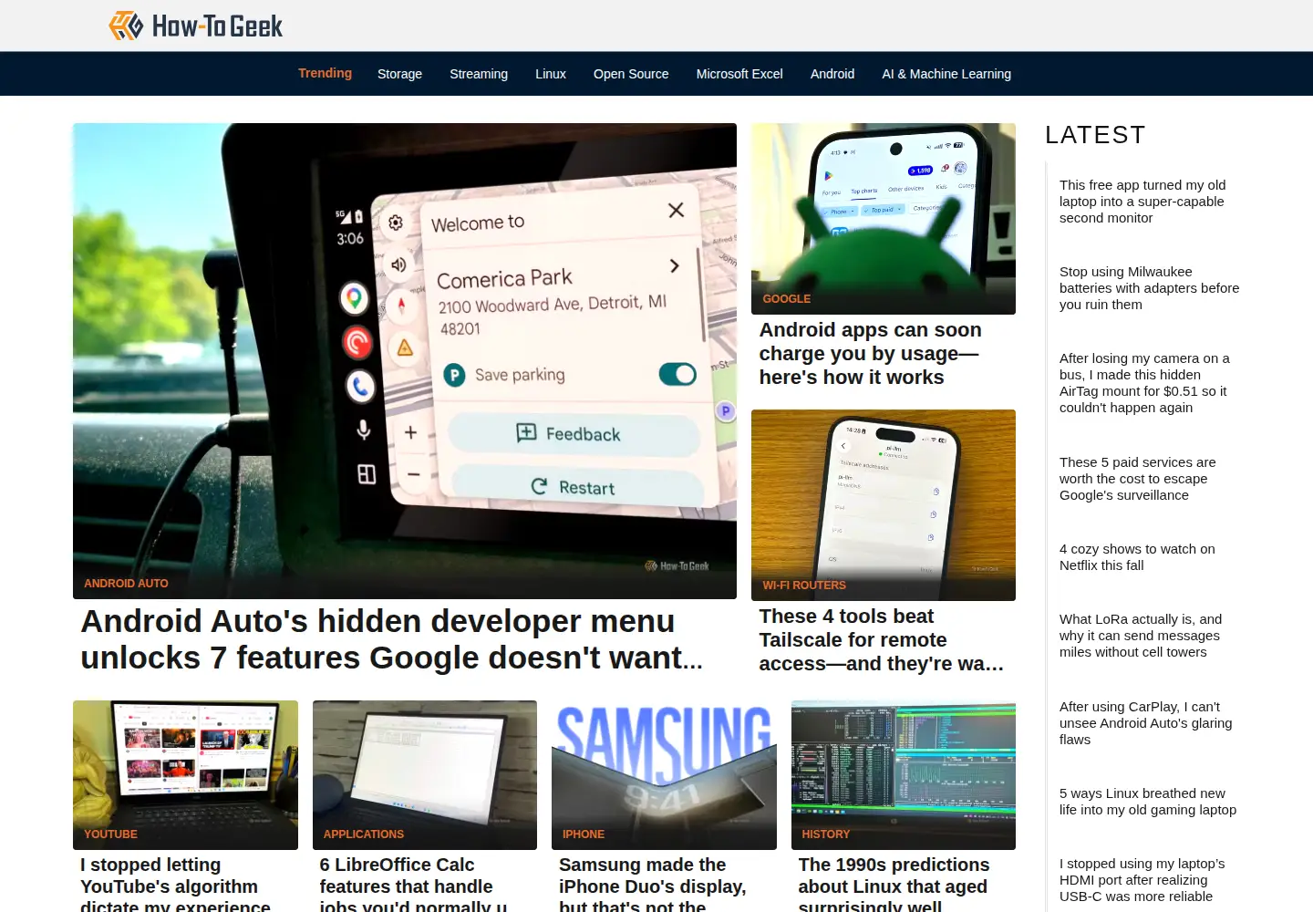Open free app second monitor article
This screenshot has height=912, width=1313.
coord(1142,202)
